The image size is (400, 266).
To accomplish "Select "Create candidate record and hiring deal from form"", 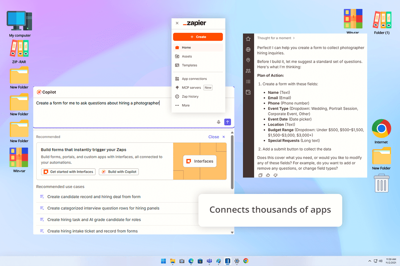I will point(94,197).
